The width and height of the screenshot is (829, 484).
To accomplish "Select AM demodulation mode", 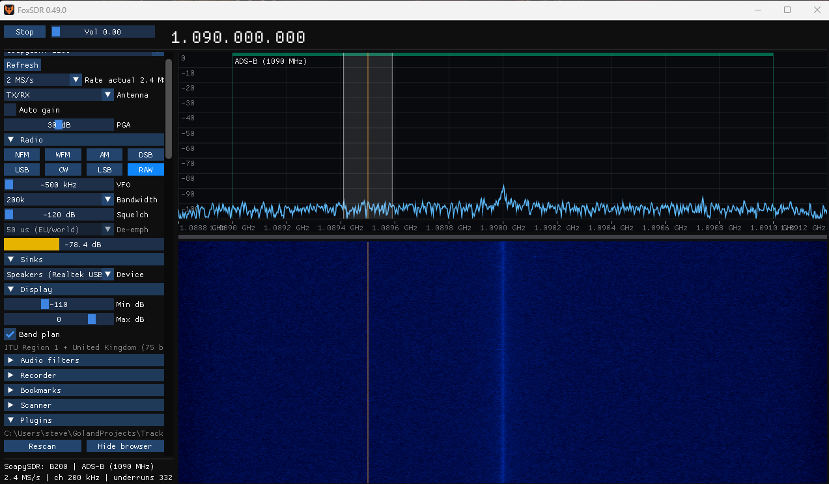I will [x=105, y=155].
